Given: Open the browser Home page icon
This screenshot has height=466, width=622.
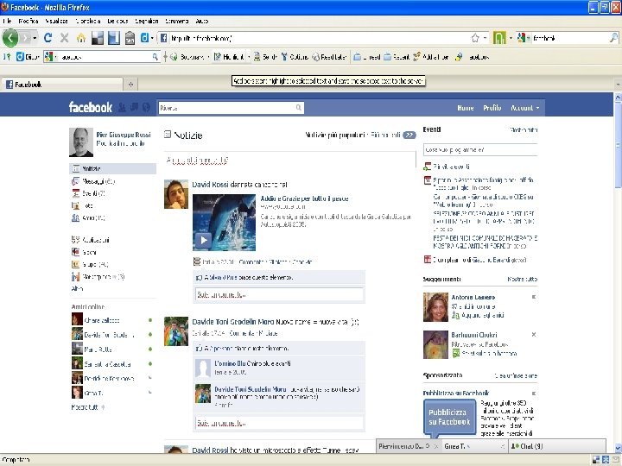Looking at the screenshot, I should coord(81,38).
